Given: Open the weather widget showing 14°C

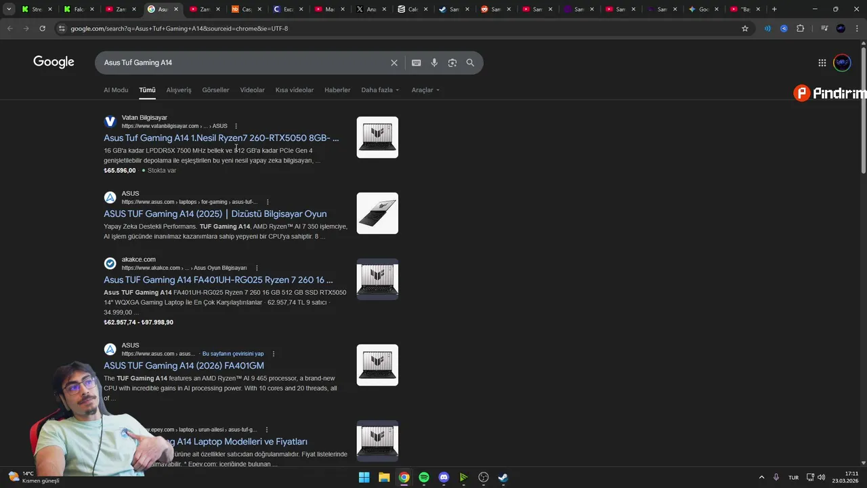Looking at the screenshot, I should click(x=34, y=477).
